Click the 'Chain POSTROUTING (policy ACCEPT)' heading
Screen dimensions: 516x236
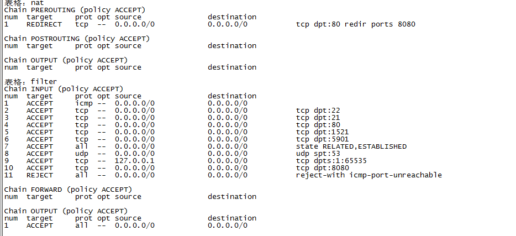(77, 39)
